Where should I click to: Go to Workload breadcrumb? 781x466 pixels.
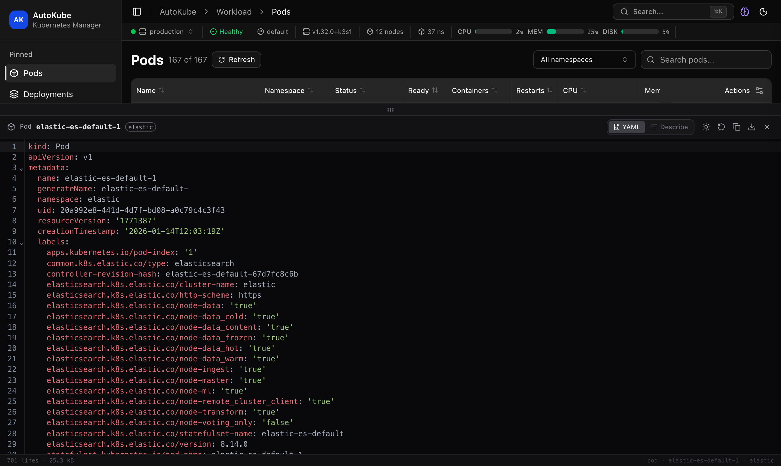234,12
